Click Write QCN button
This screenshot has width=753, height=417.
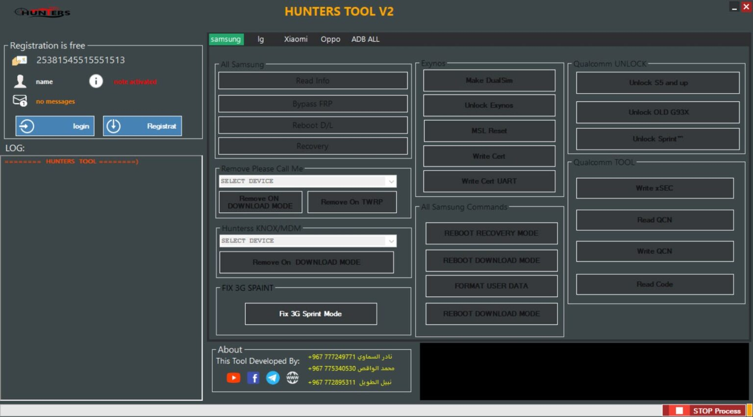655,251
